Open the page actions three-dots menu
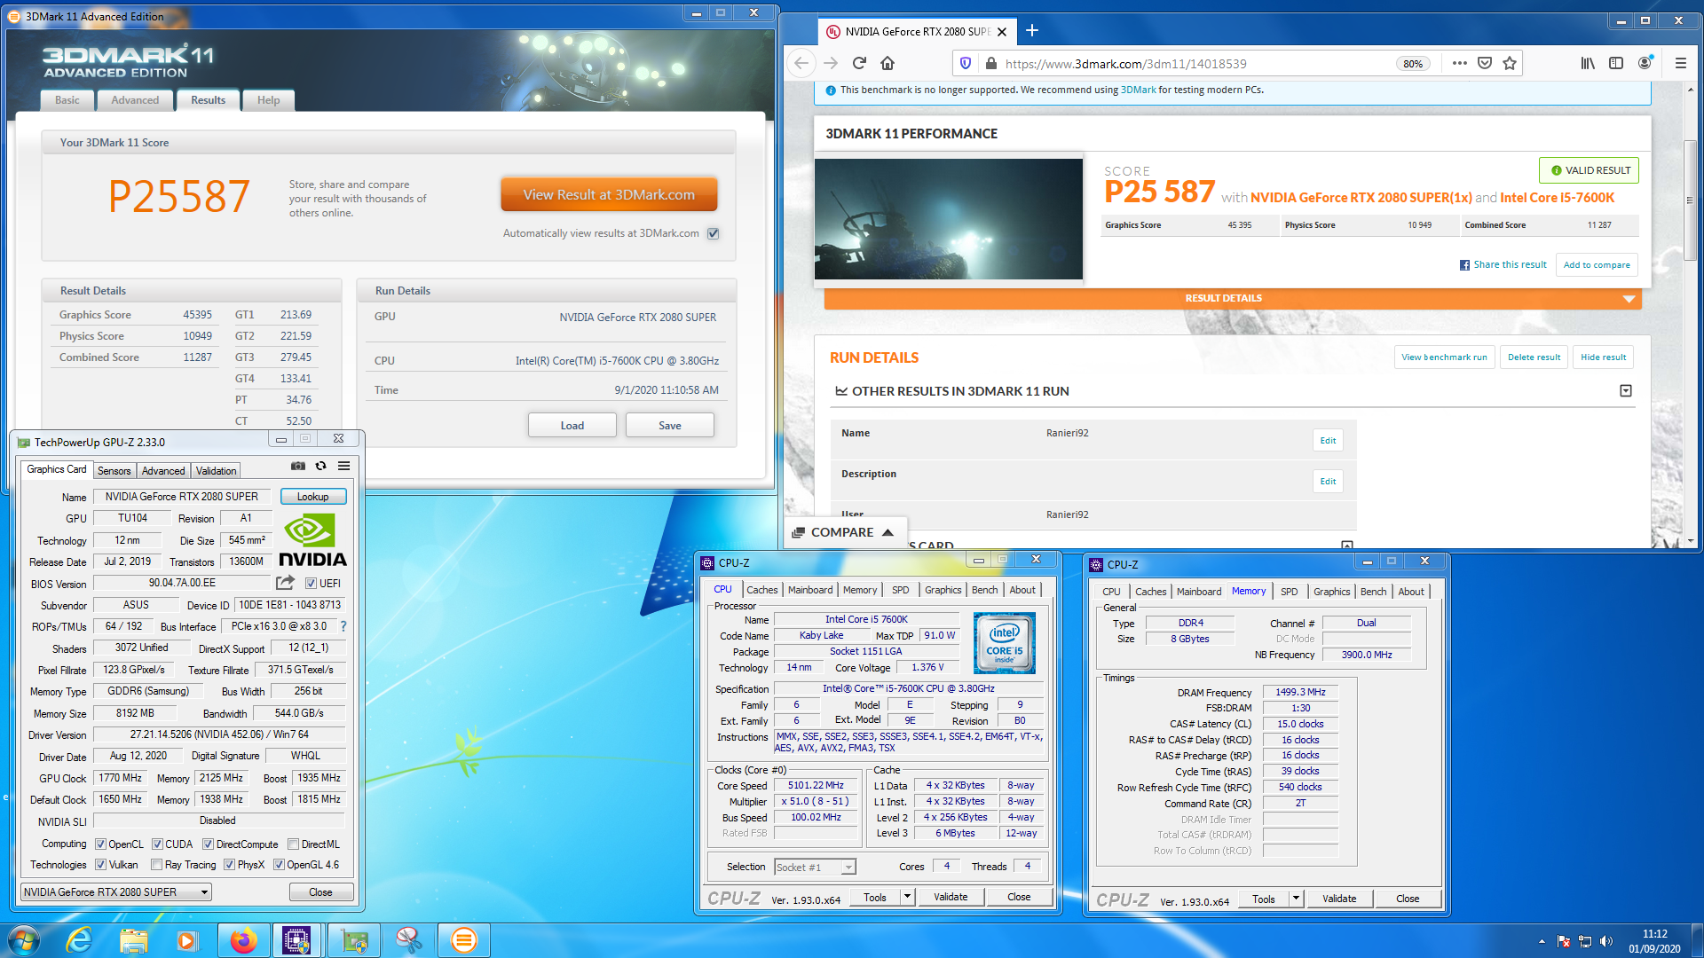This screenshot has width=1704, height=958. coord(1459,63)
